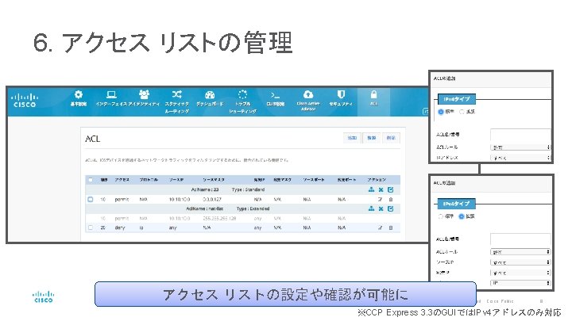572x321 pixels.
Task: Open the Troubleshooting spinner icon
Action: 242,95
